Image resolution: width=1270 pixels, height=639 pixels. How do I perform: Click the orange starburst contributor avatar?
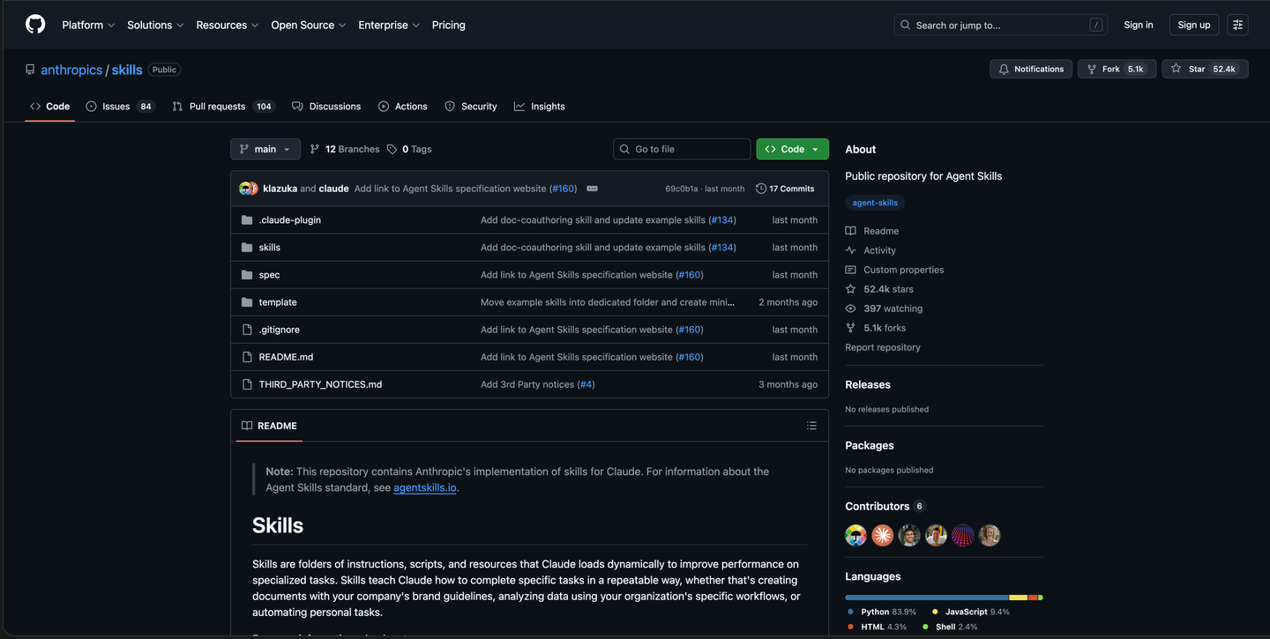(x=883, y=535)
